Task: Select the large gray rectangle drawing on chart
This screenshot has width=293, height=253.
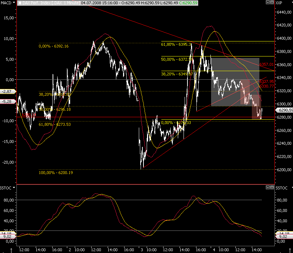Action: (x=235, y=82)
